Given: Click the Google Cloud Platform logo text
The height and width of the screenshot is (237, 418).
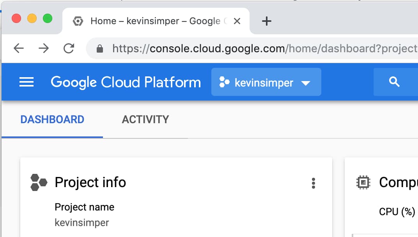Looking at the screenshot, I should pos(126,82).
